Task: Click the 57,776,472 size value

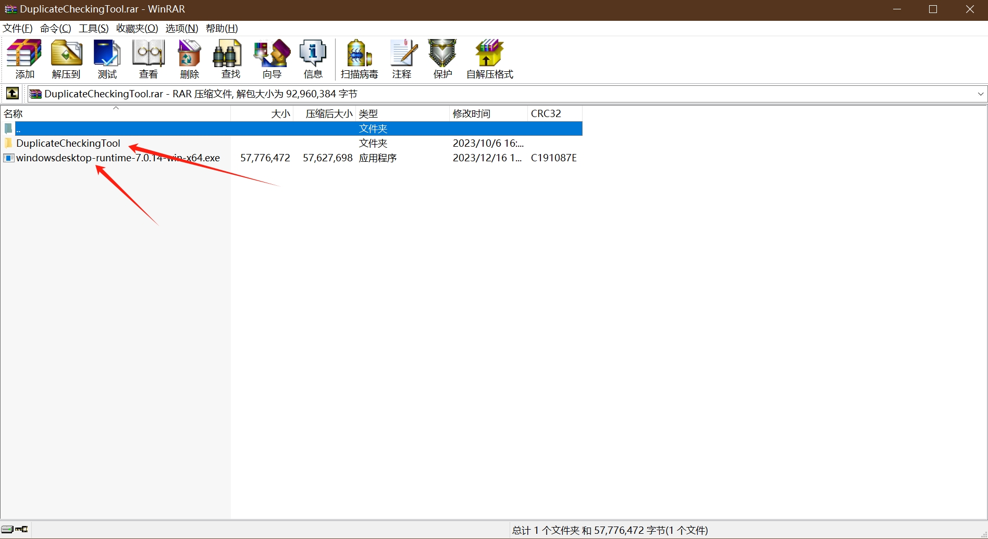Action: point(265,158)
